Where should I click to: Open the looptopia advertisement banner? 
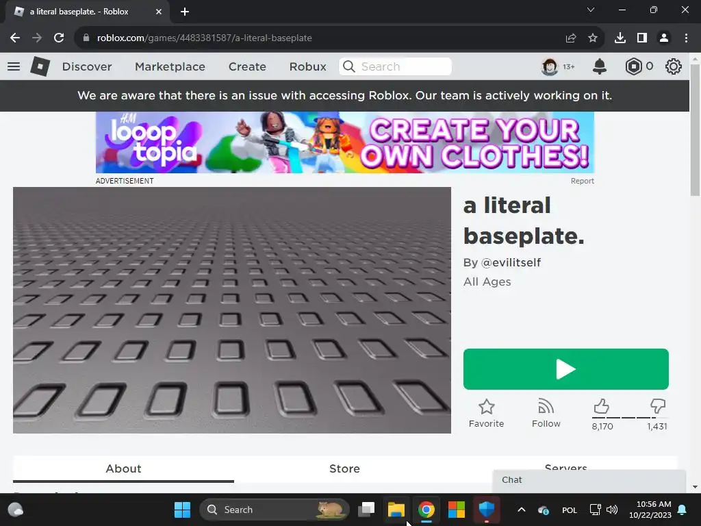coord(345,142)
